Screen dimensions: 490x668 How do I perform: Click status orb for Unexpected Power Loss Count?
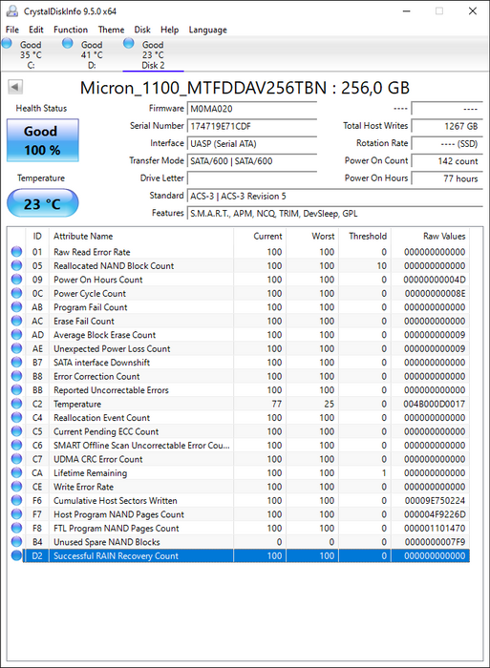[16, 348]
